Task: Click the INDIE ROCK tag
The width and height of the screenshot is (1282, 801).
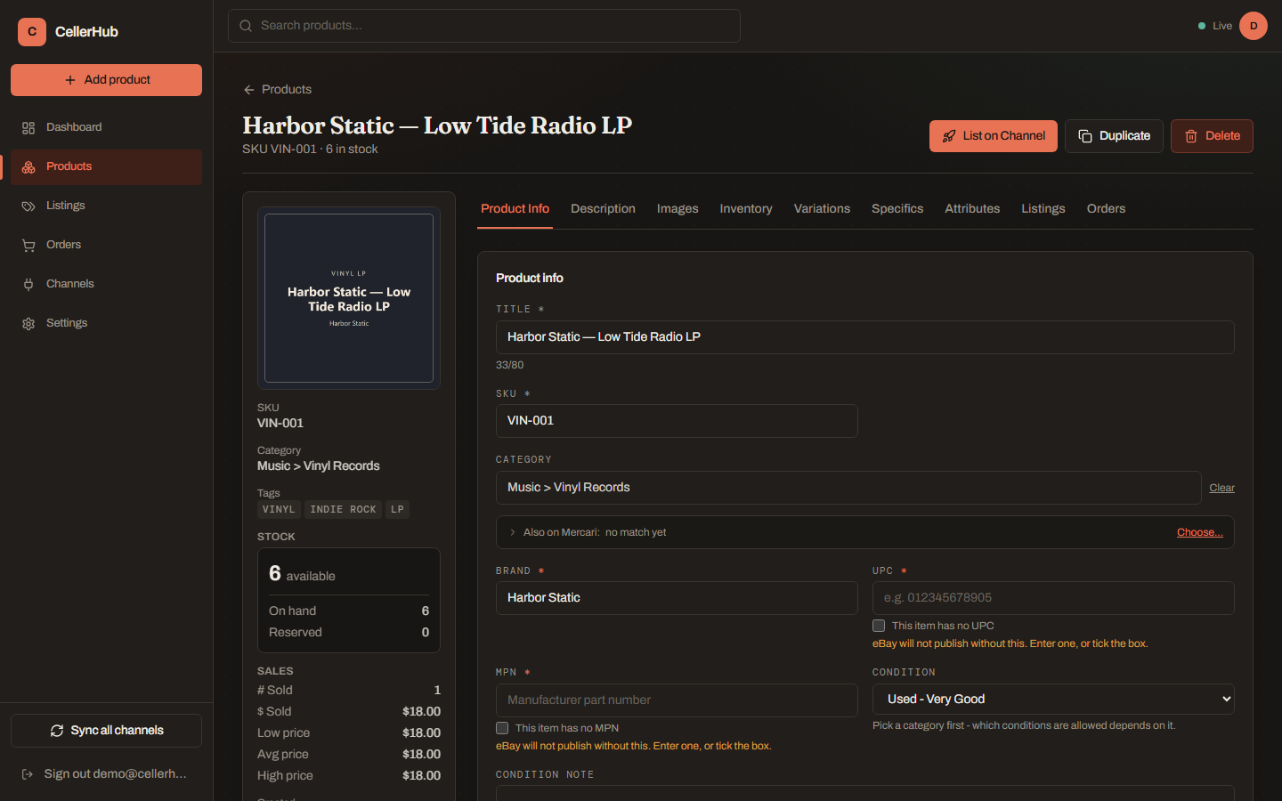Action: (x=343, y=510)
